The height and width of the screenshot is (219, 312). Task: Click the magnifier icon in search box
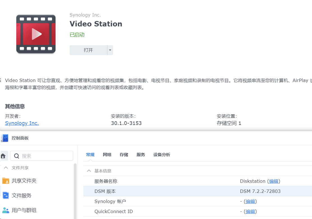point(17,156)
